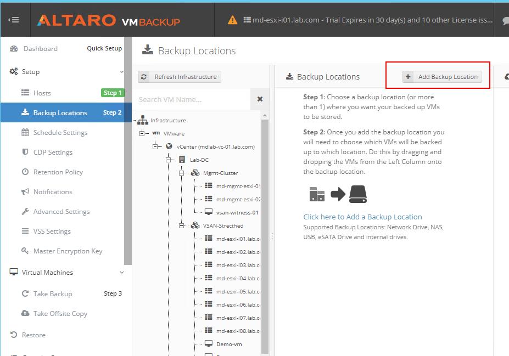Click the Setup gears icon
The image size is (509, 356).
click(14, 71)
